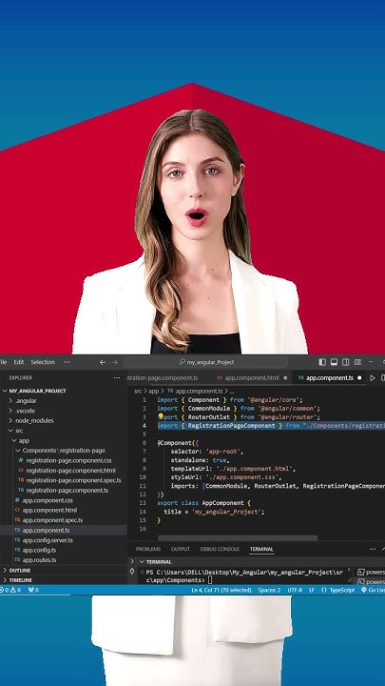Click the errors and warnings status indicator
Screen dimensions: 385x686
[x=10, y=590]
